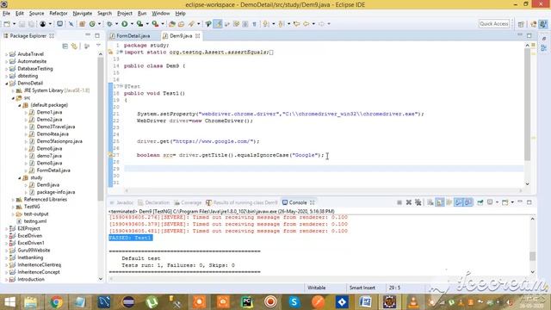The width and height of the screenshot is (551, 310).
Task: Toggle Show Console on standard error change
Action: coord(468,202)
